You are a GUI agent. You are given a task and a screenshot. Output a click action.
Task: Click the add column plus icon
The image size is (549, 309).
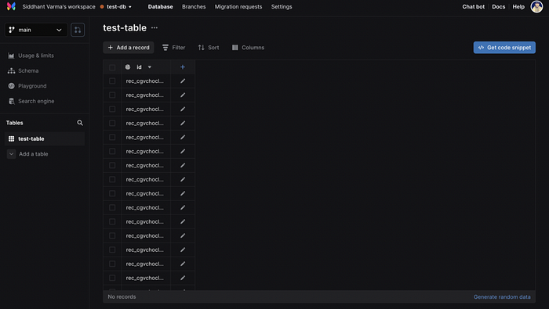click(x=183, y=67)
